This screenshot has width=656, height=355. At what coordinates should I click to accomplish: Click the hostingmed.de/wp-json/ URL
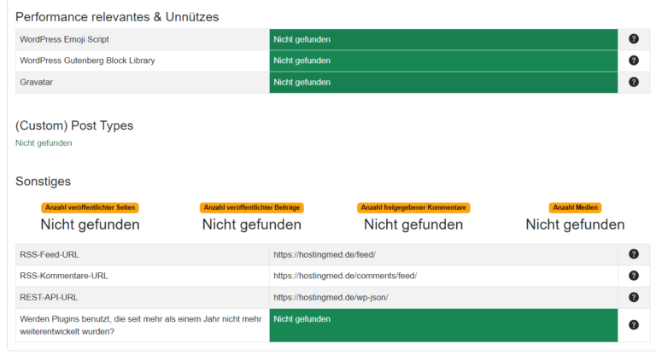(x=331, y=297)
